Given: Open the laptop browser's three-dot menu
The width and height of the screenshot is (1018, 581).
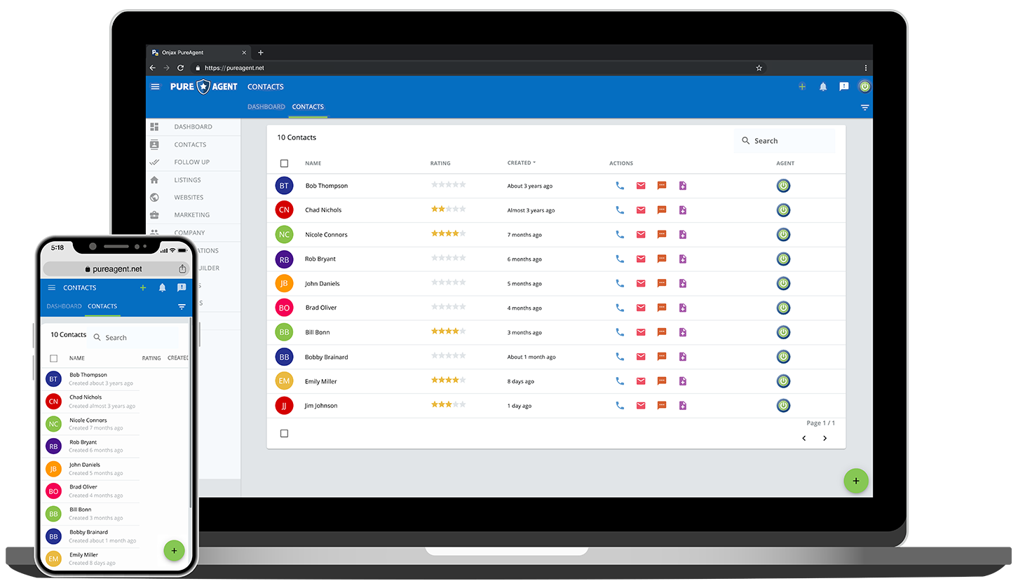Looking at the screenshot, I should click(866, 68).
